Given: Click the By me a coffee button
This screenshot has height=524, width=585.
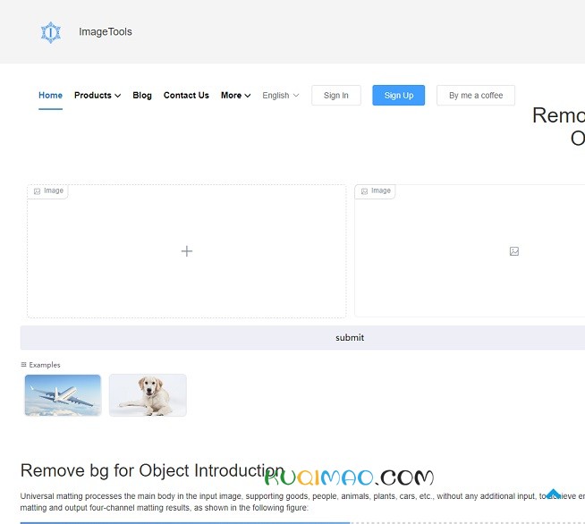Looking at the screenshot, I should pos(476,96).
